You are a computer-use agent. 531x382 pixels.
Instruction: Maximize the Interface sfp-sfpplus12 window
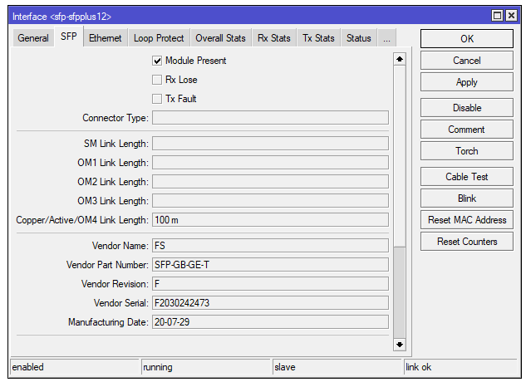tap(497, 16)
